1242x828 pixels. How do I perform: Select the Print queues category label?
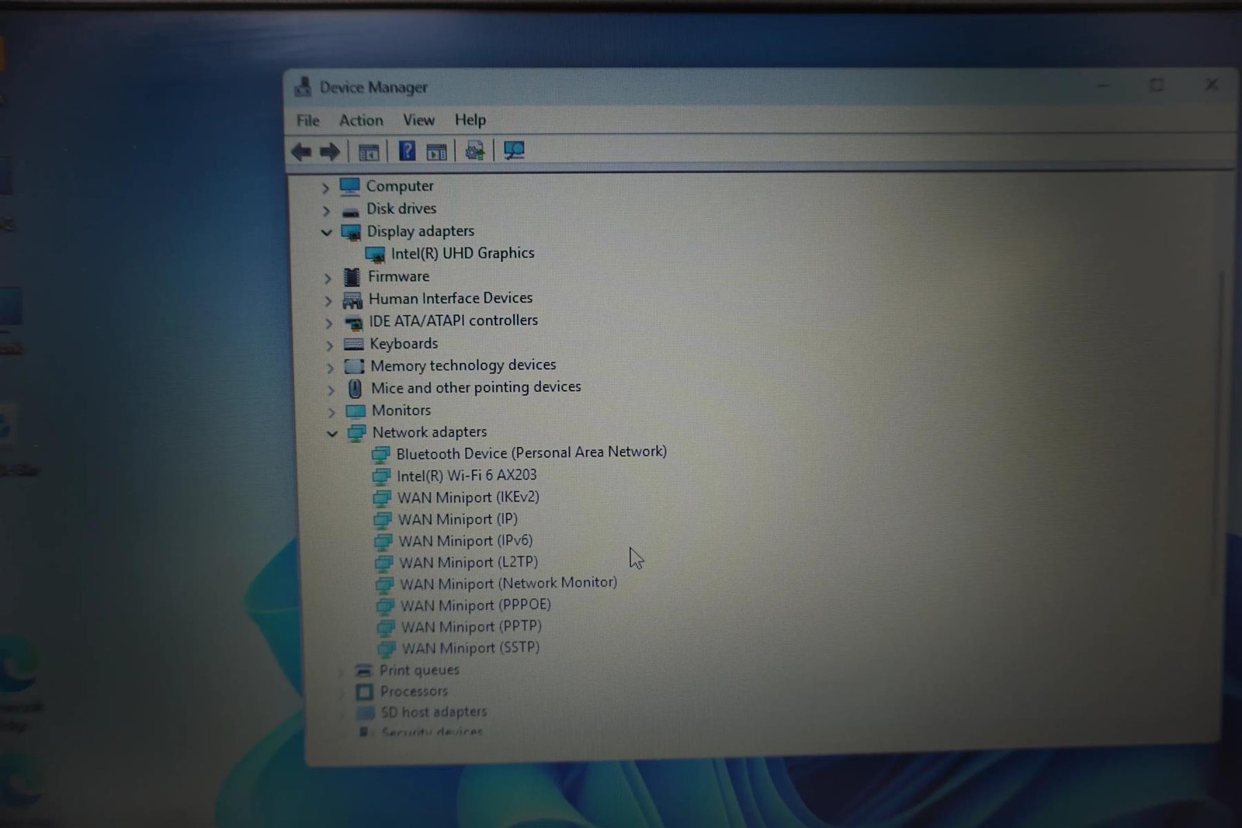click(x=419, y=670)
